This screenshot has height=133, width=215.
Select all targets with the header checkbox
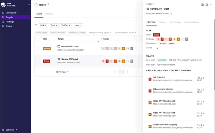38,39
